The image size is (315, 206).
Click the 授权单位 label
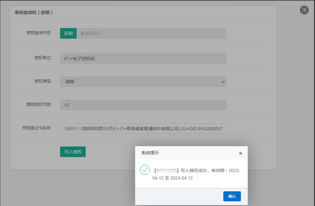[x=43, y=58]
